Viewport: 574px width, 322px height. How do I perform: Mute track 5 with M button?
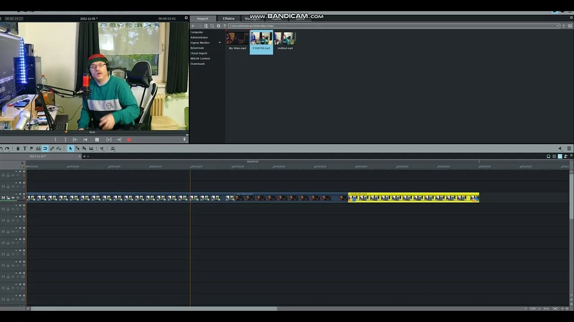pos(3,220)
